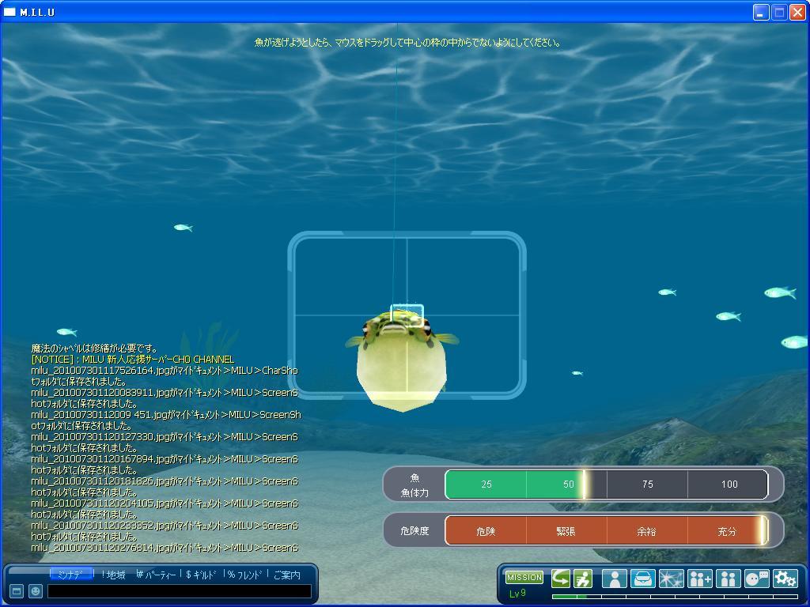Click inside the chat text input field

coord(179,591)
